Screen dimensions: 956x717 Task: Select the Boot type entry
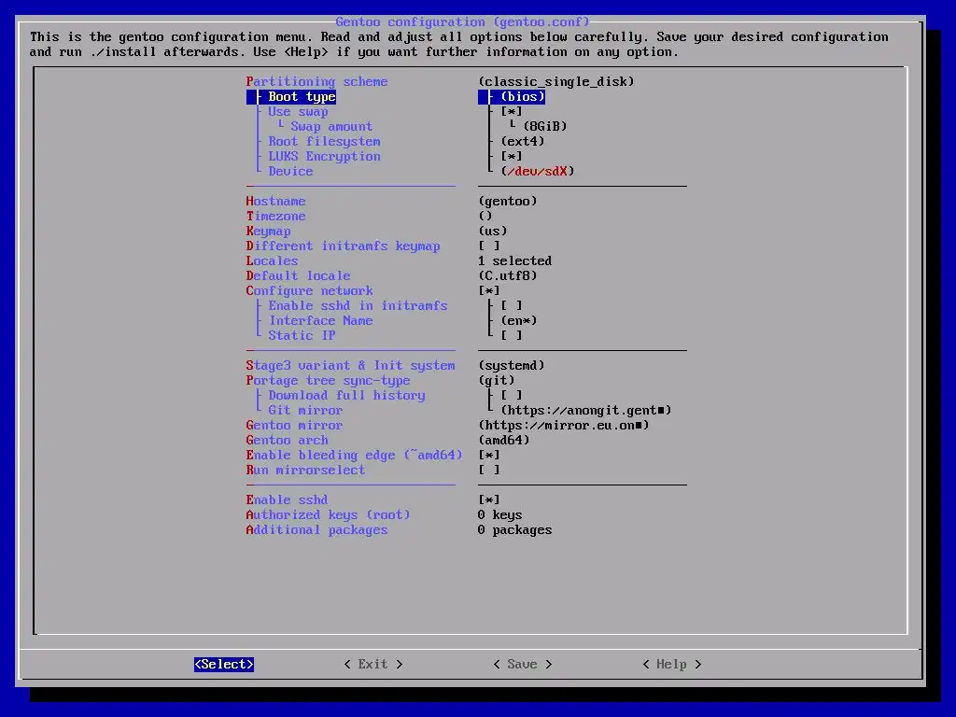[302, 96]
